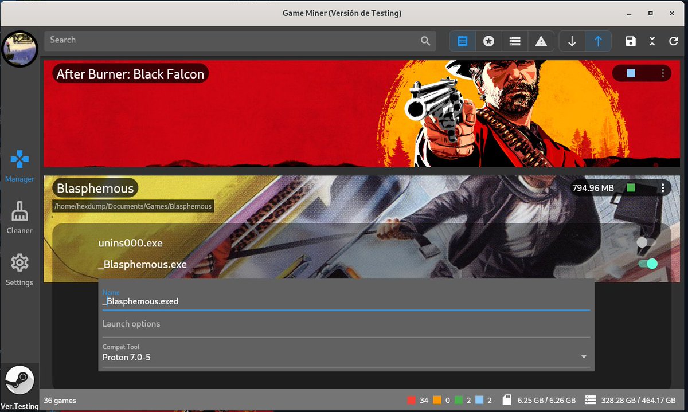
Task: Click the Launch options input field
Action: click(x=346, y=324)
